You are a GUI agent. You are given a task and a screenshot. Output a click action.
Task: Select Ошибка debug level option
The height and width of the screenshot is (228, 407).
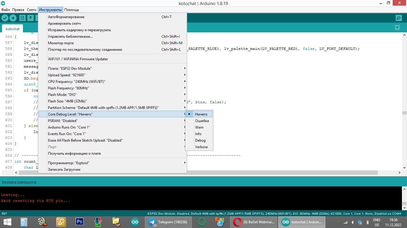pyautogui.click(x=199, y=121)
